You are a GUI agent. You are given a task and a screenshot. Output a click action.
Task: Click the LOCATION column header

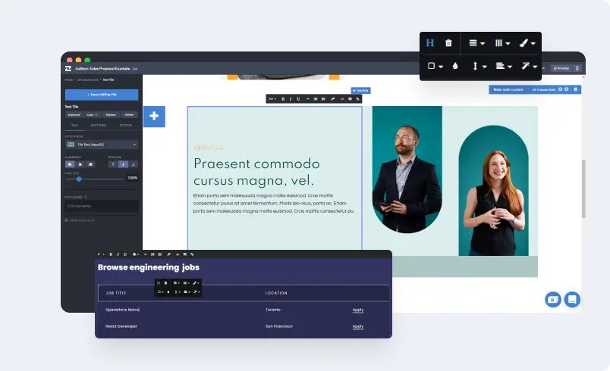[276, 293]
